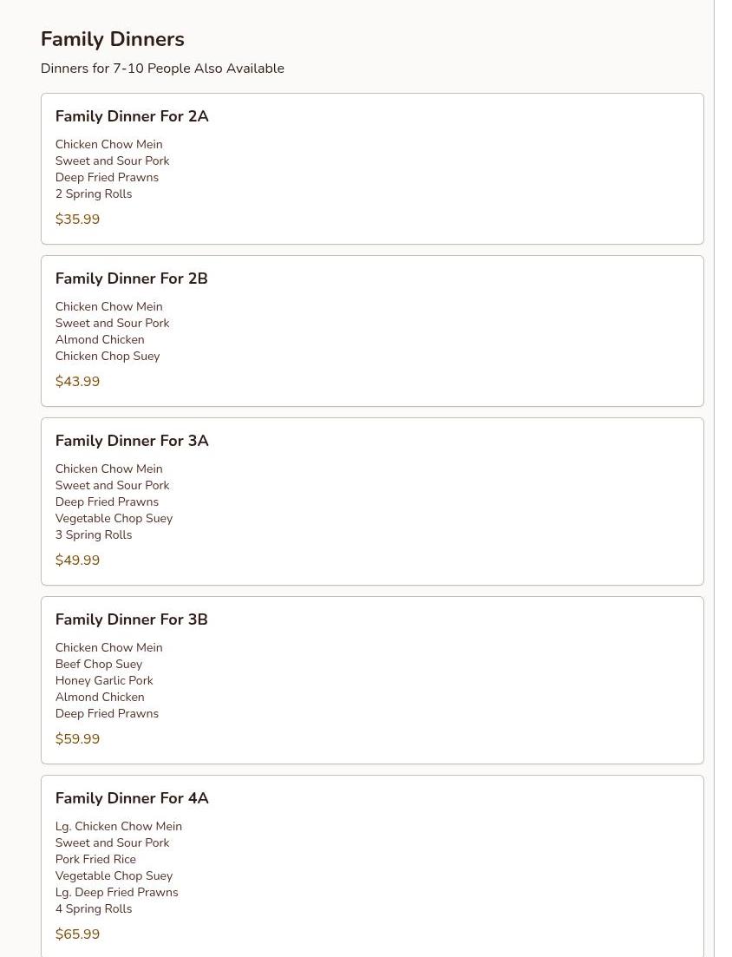
Task: Click the $43.99 price label
Action: (x=77, y=382)
